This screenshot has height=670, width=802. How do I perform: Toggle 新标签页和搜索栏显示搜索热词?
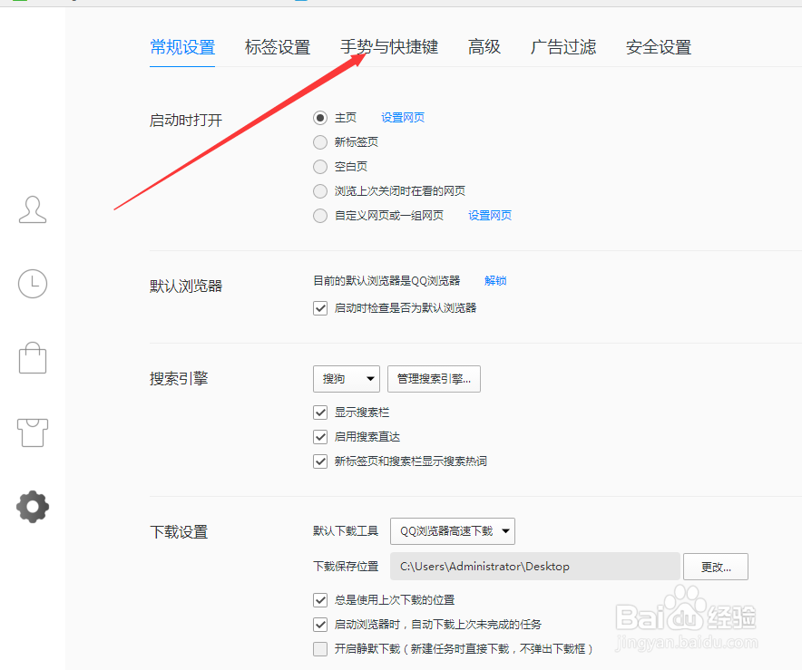point(320,461)
